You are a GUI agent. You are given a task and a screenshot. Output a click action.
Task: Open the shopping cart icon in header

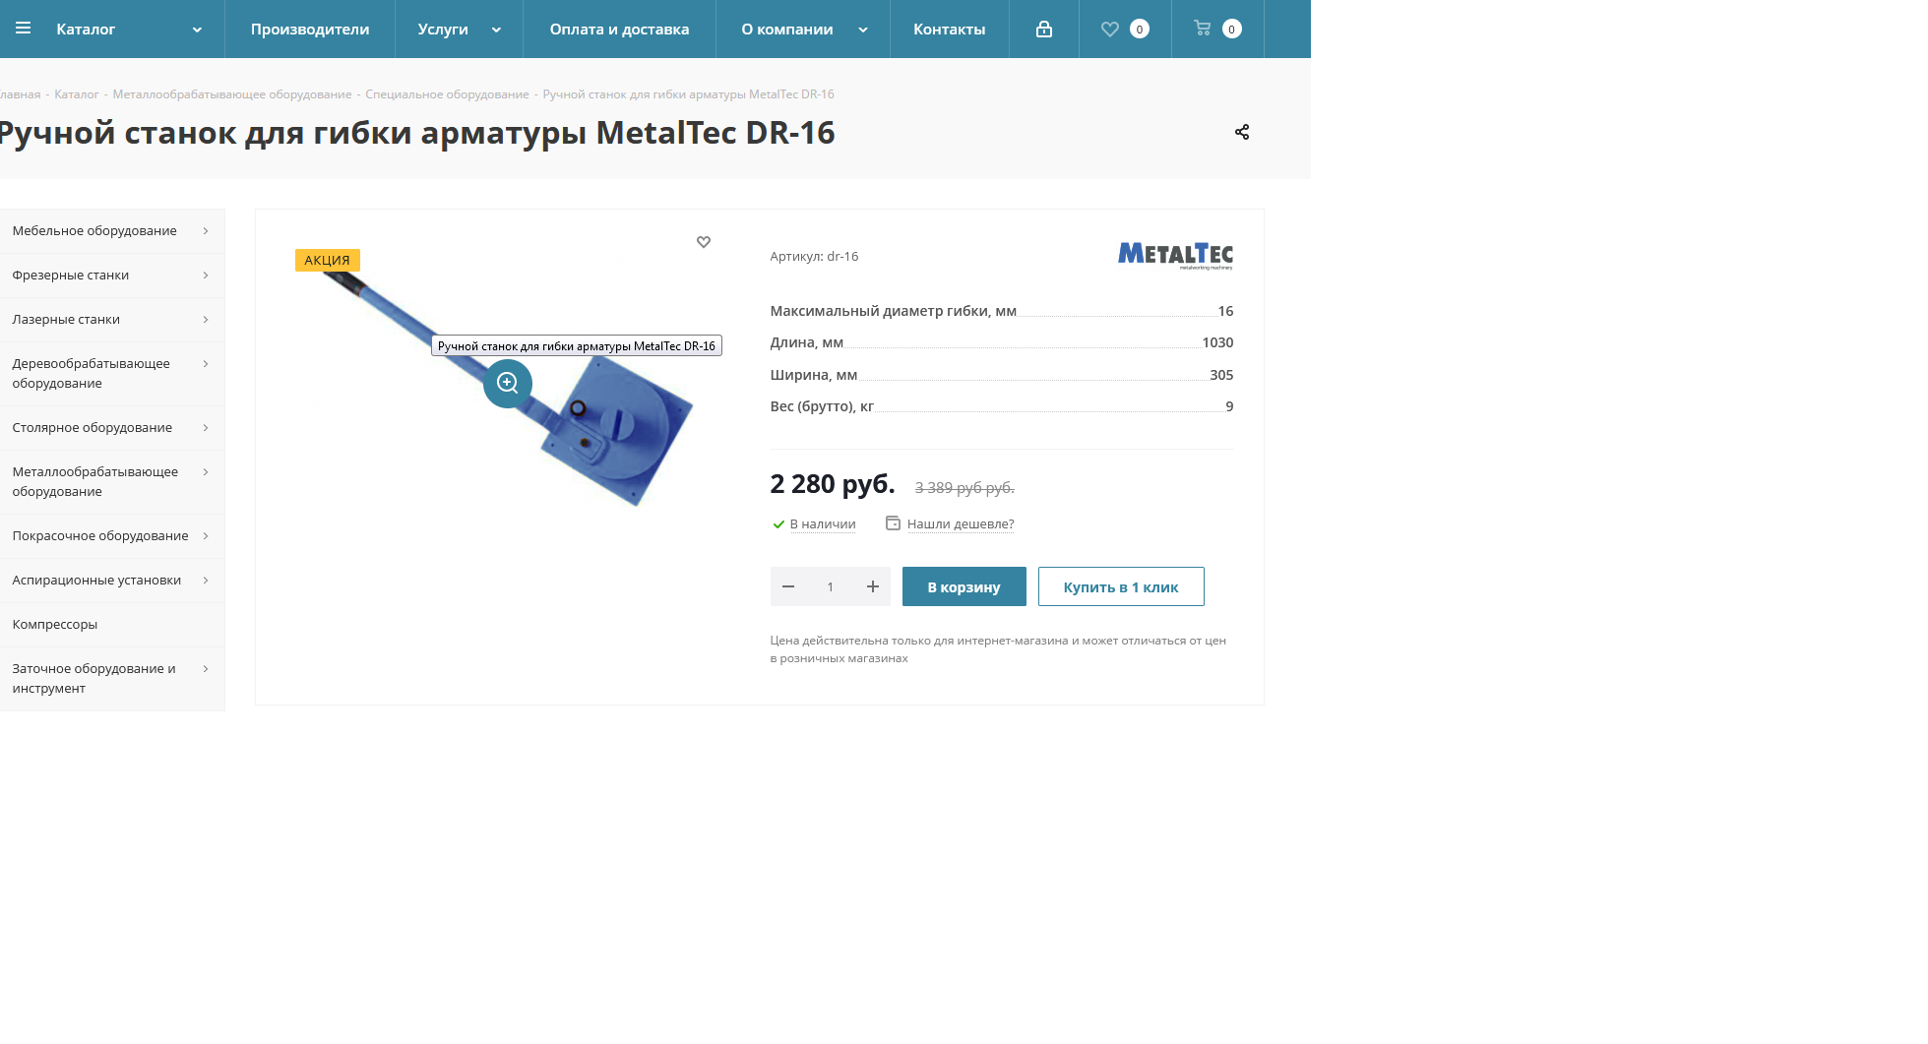[1203, 29]
